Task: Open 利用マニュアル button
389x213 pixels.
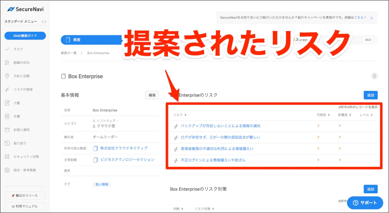Action: pos(25,206)
